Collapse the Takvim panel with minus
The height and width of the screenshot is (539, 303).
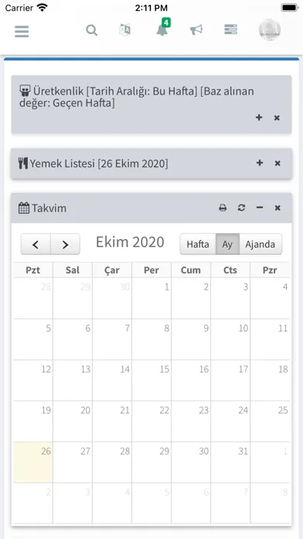[260, 208]
